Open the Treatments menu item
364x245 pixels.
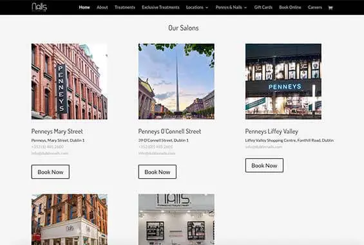124,8
